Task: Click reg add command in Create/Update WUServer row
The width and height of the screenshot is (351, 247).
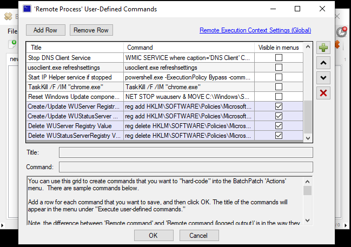Action: pos(189,106)
